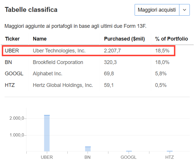Sort by Purchased ($mil) column

pyautogui.click(x=124, y=39)
